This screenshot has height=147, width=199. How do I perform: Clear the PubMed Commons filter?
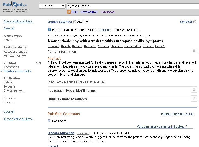coord(38,63)
